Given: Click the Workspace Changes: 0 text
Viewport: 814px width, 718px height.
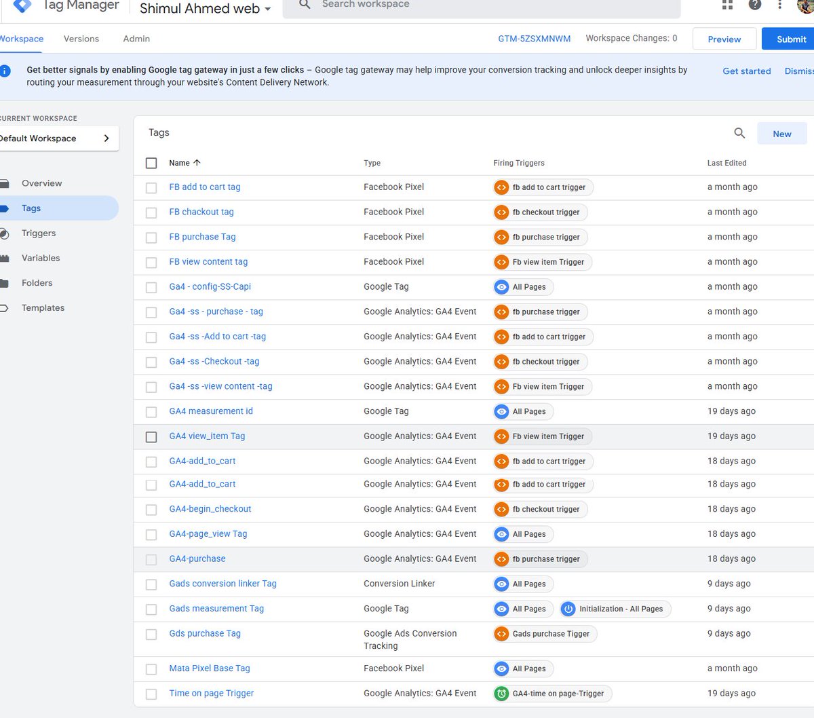Looking at the screenshot, I should (x=632, y=39).
